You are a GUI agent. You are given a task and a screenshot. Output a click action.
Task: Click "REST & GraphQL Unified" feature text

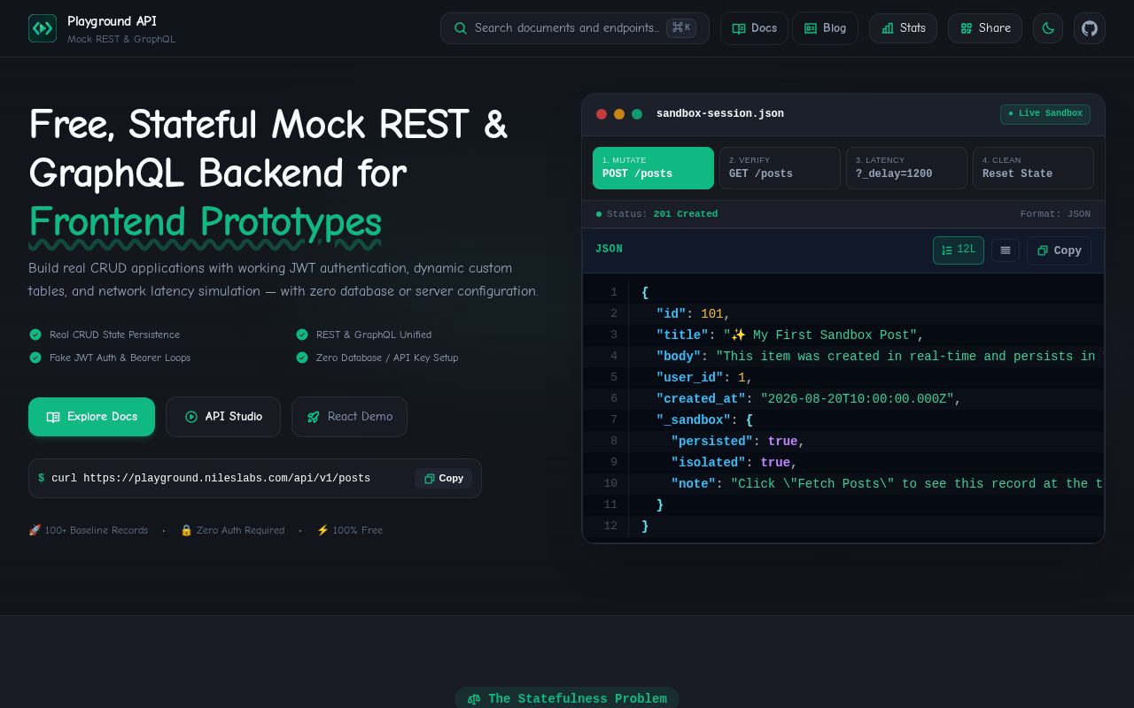(374, 335)
